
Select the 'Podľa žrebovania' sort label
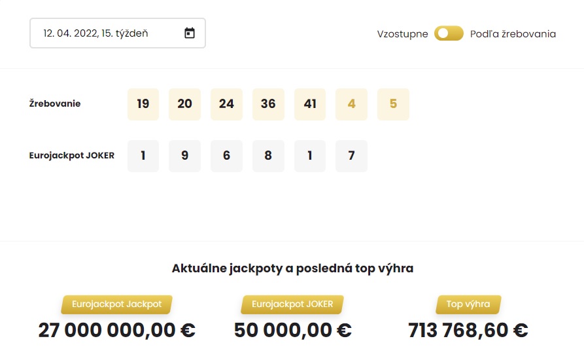(x=513, y=34)
